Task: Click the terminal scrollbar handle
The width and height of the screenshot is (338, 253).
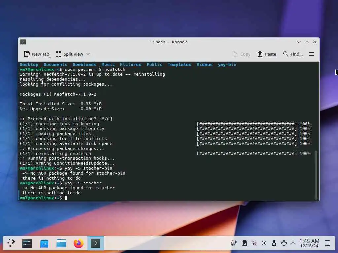Action: coord(316,175)
